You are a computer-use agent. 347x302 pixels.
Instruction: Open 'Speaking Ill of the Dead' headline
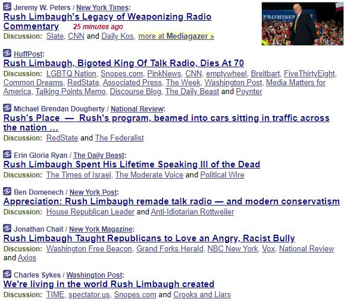pos(132,164)
